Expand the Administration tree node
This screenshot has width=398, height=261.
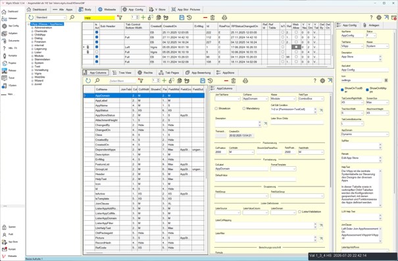click(32, 28)
